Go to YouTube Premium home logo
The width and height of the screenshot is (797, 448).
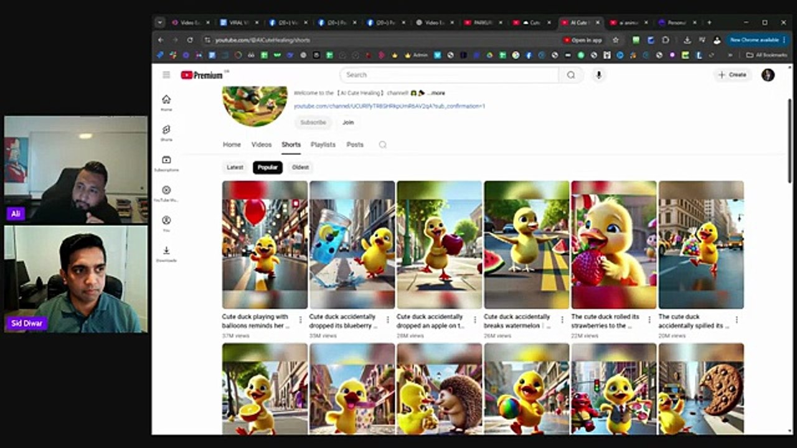coord(202,75)
